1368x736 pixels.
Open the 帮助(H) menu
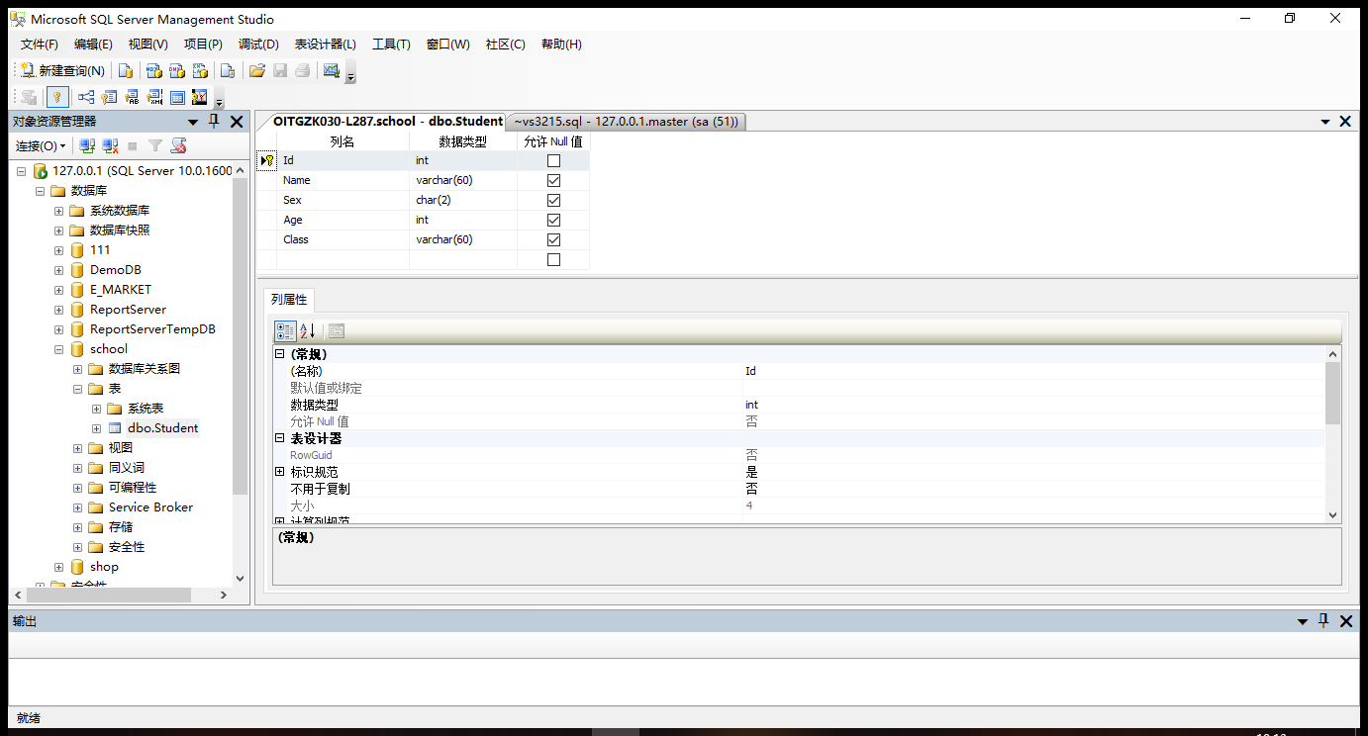561,45
